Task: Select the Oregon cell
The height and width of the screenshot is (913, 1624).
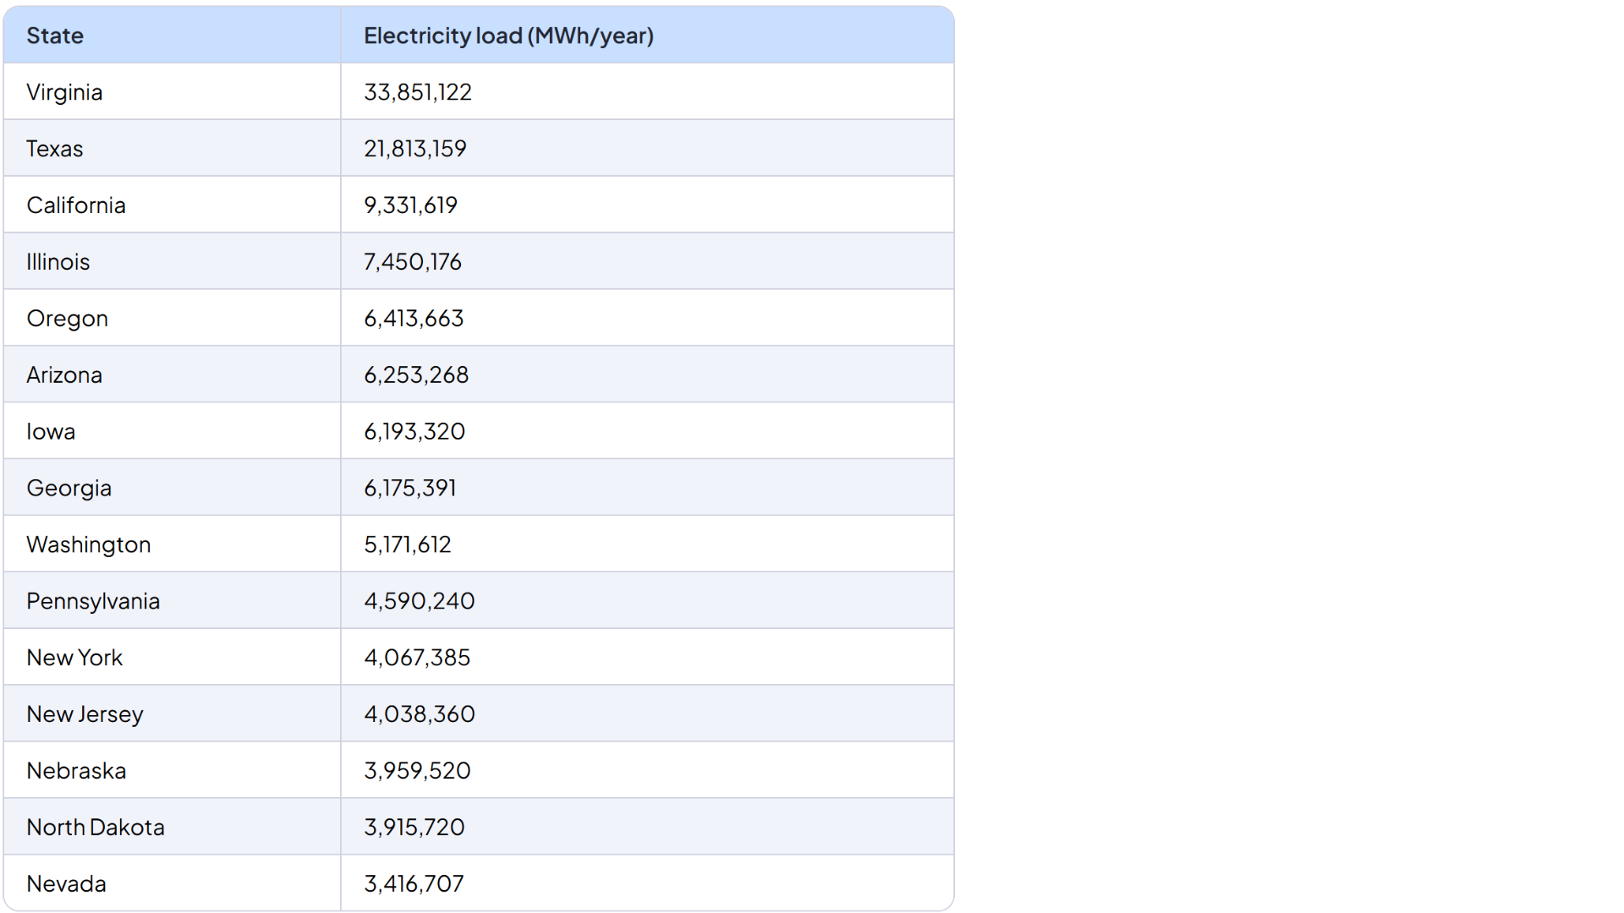Action: point(68,319)
